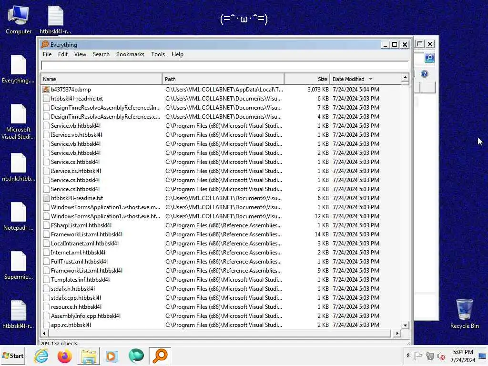Image resolution: width=488 pixels, height=366 pixels.
Task: Click the muted volume tray icon
Action: tap(441, 356)
